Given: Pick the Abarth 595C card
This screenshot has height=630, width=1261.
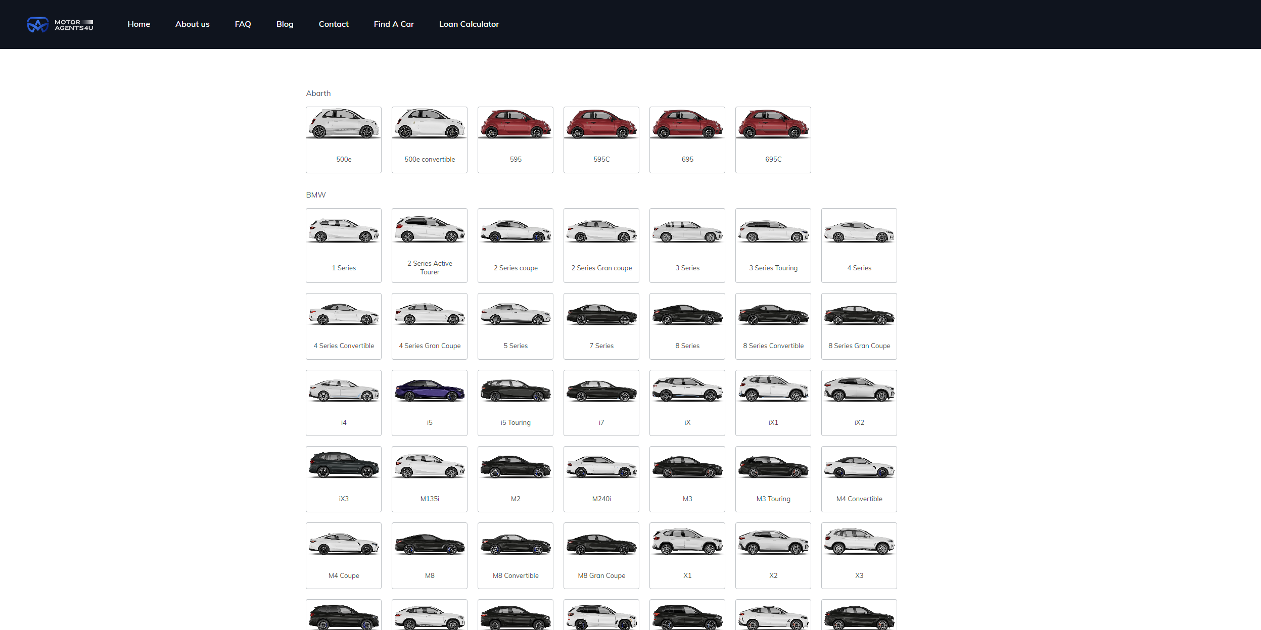Looking at the screenshot, I should (x=601, y=140).
